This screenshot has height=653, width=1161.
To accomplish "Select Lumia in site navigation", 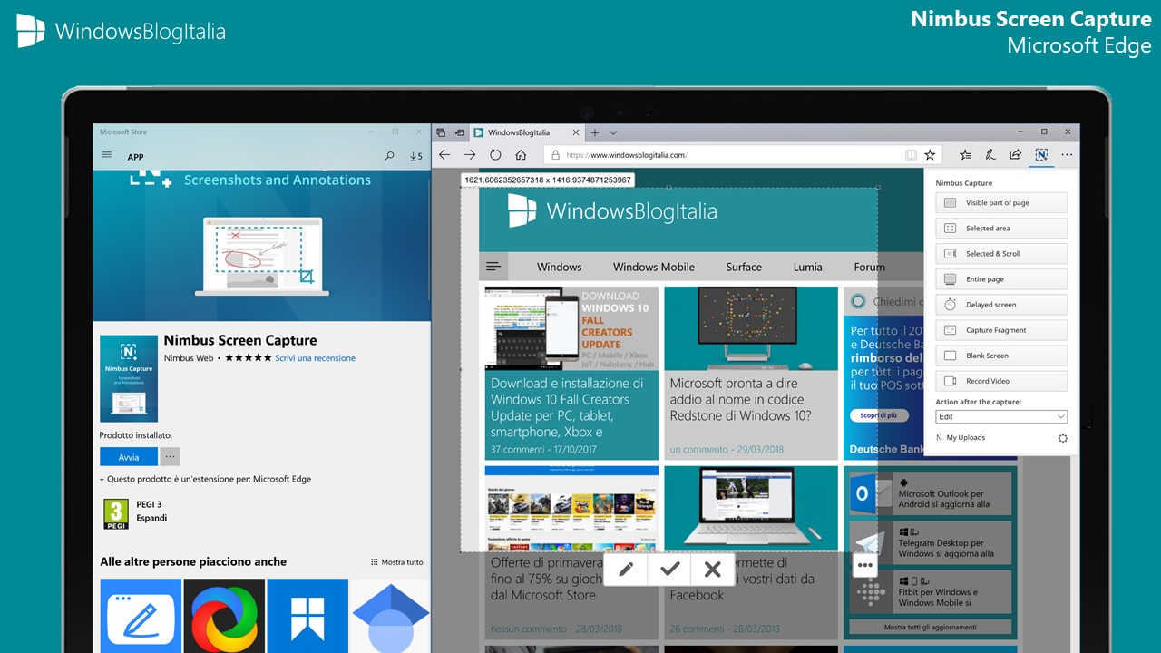I will pyautogui.click(x=807, y=267).
